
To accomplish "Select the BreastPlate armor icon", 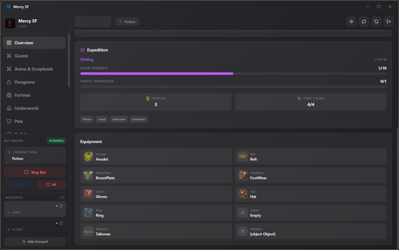I will [88, 175].
